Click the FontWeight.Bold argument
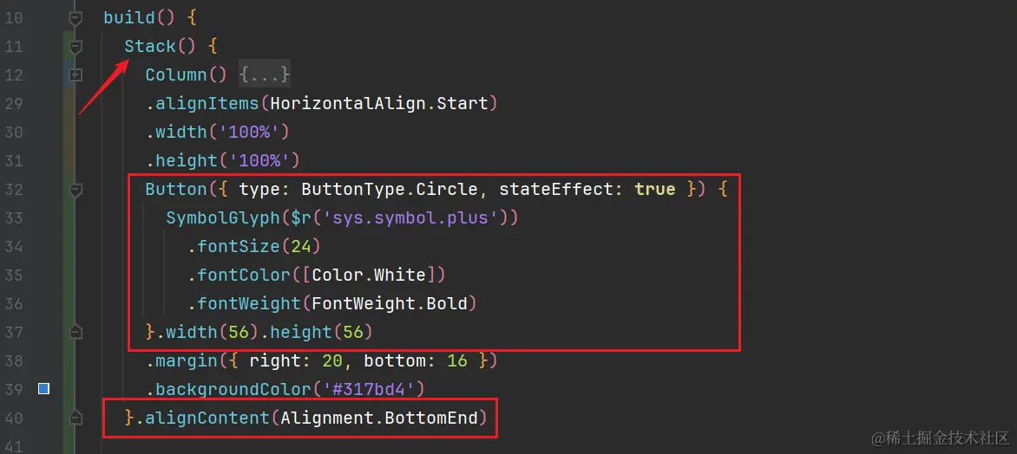Viewport: 1017px width, 454px height. [389, 303]
